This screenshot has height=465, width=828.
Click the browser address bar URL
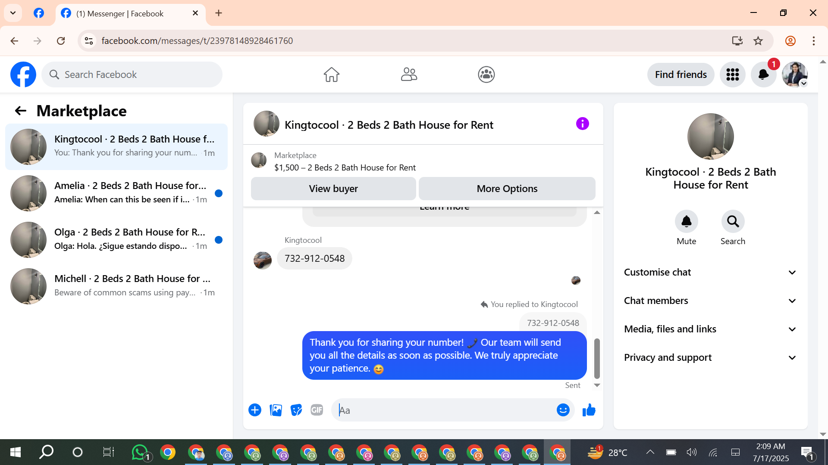[197, 41]
